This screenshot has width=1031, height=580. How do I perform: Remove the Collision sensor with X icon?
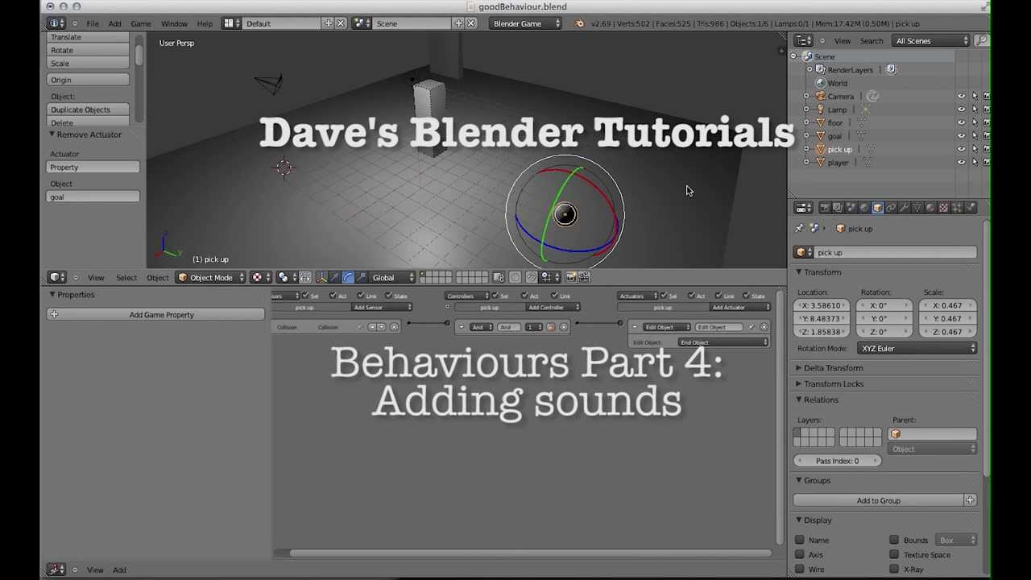pyautogui.click(x=394, y=327)
